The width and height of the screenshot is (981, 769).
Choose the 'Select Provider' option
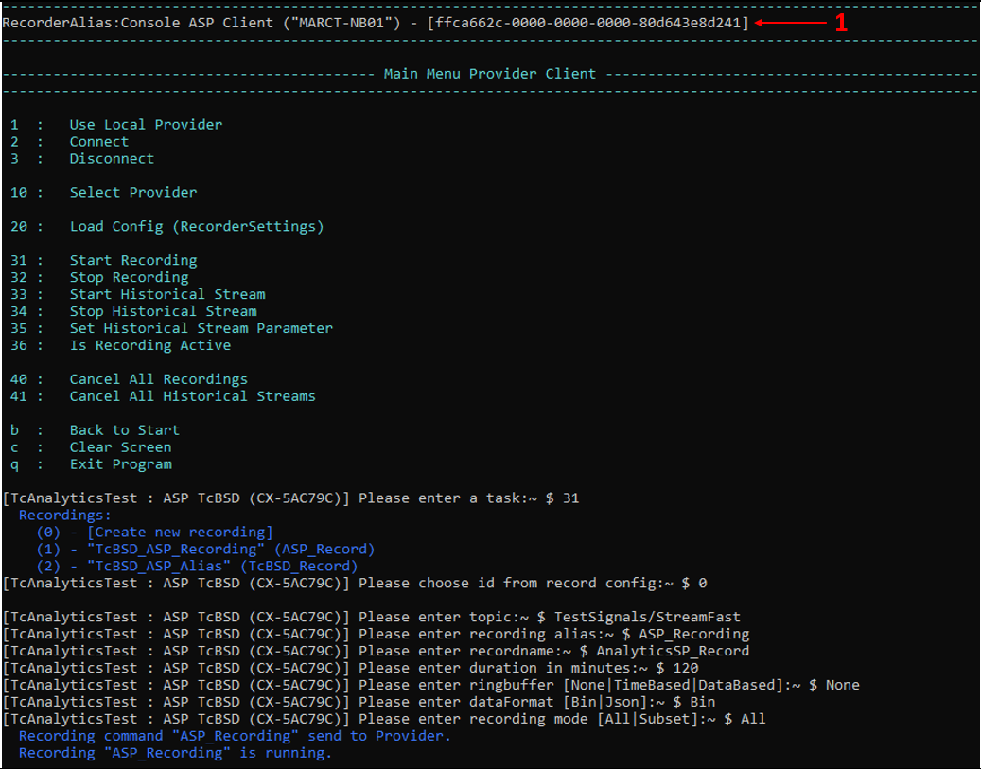[x=132, y=193]
